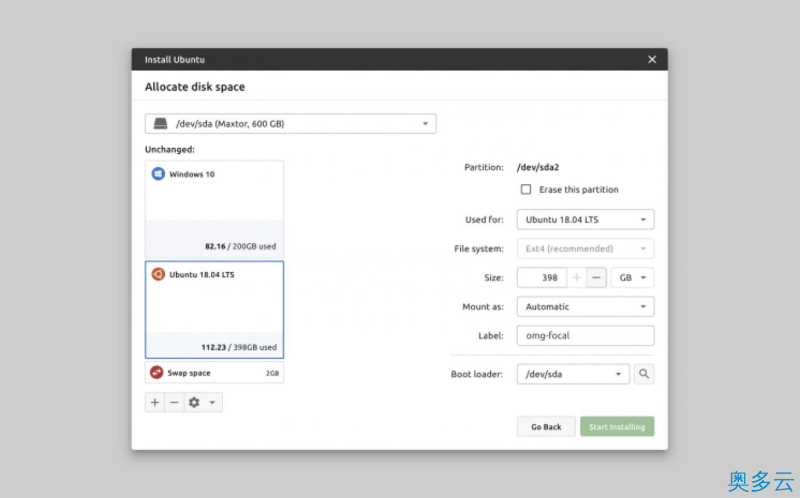This screenshot has width=800, height=498.
Task: Increase partition size with plus stepper
Action: pos(576,277)
